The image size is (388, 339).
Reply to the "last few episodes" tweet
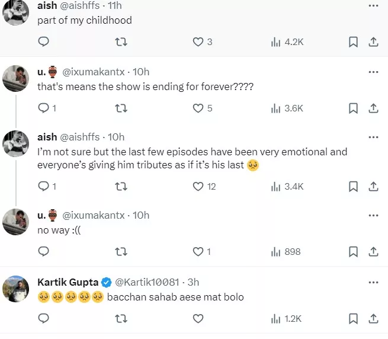click(43, 186)
